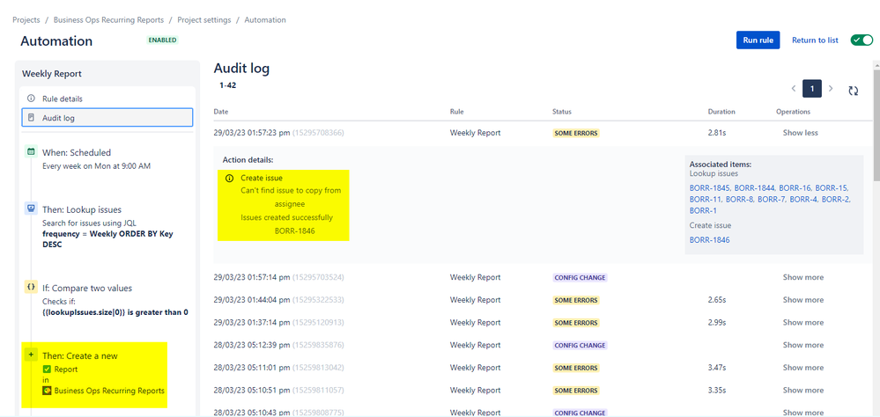Click the Report issue type icon
Image resolution: width=880 pixels, height=417 pixels.
click(48, 369)
